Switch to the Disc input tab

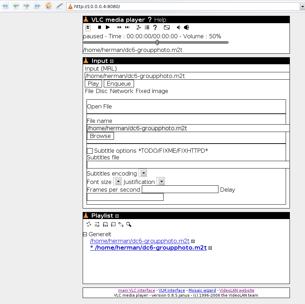(x=102, y=91)
